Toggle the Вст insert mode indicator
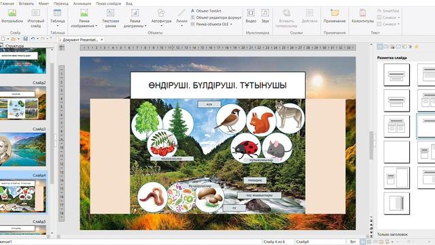 coord(353,242)
